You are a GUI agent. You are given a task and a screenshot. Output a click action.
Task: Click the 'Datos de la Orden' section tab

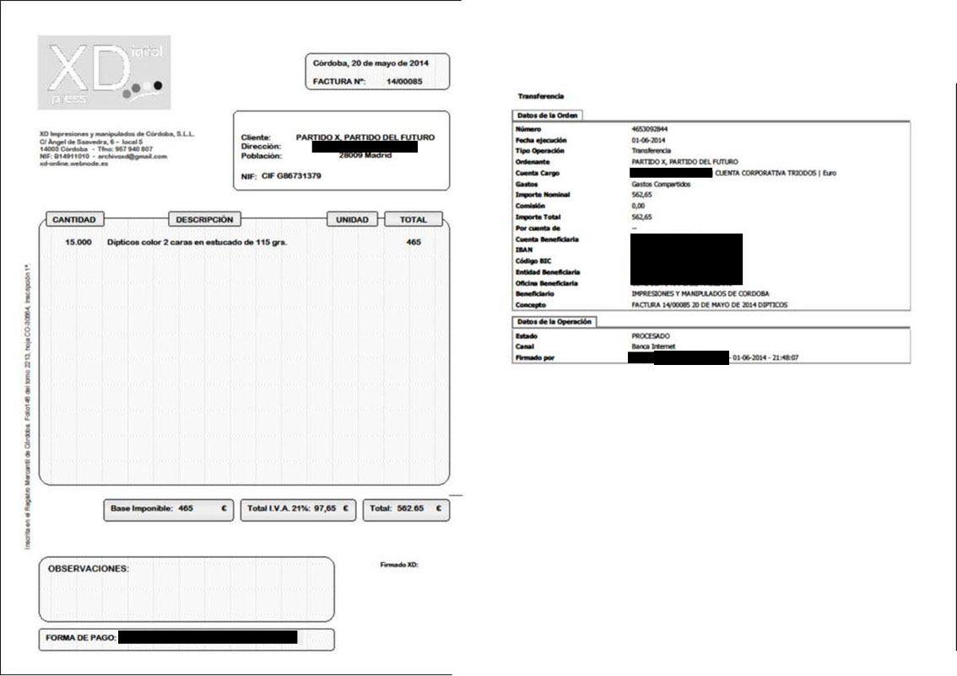tap(548, 115)
